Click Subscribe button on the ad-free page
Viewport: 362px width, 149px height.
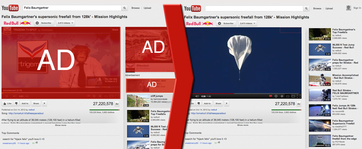[227, 23]
